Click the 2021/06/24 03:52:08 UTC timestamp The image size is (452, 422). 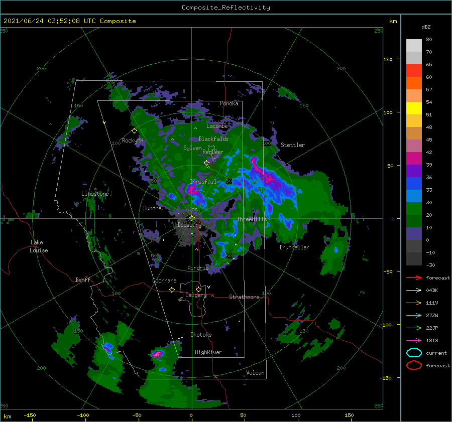click(x=50, y=21)
